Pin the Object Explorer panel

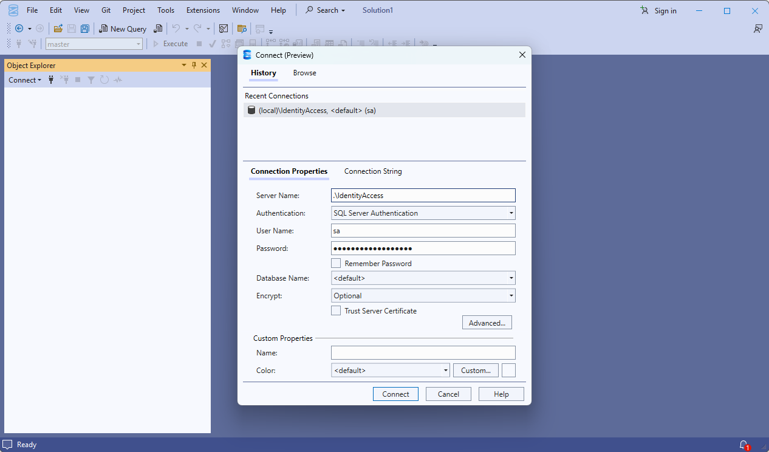click(x=194, y=65)
